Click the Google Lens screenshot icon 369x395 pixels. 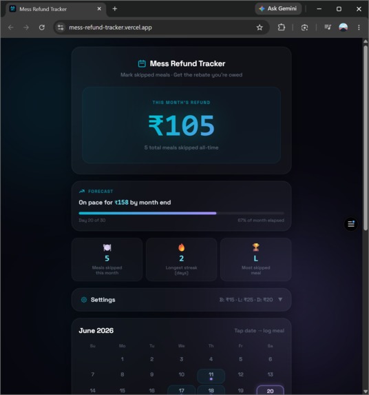pyautogui.click(x=304, y=28)
